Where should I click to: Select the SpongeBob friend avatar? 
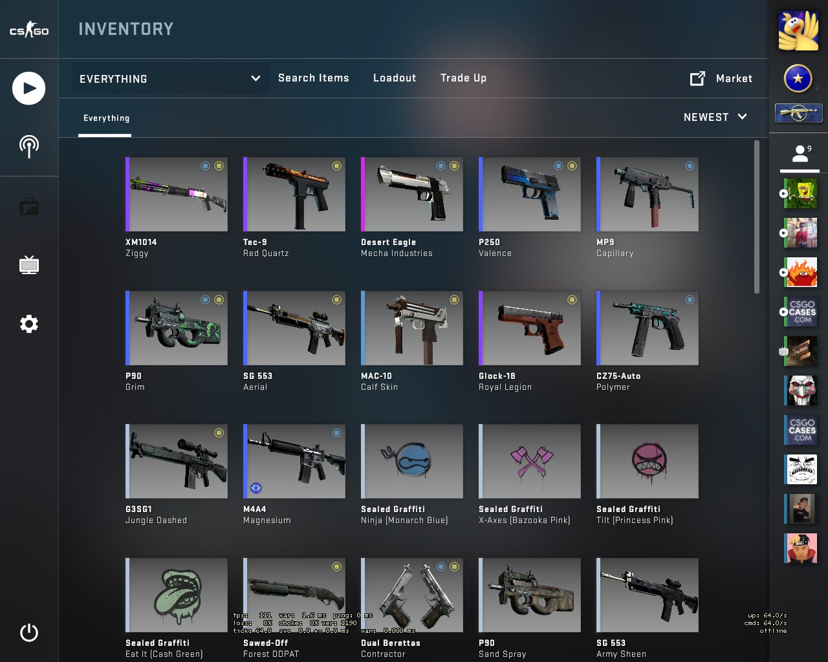tap(801, 193)
